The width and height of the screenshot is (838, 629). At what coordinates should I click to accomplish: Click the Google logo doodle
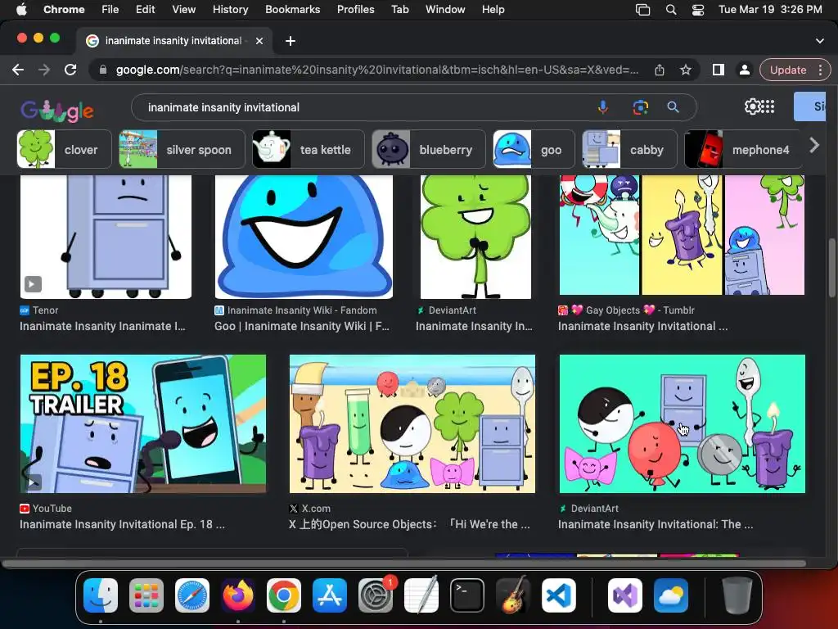point(57,111)
